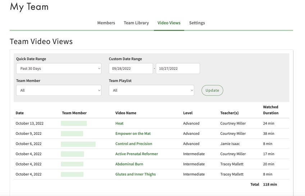Click the start date field 09/28/2022
305x196 pixels.
(131, 69)
